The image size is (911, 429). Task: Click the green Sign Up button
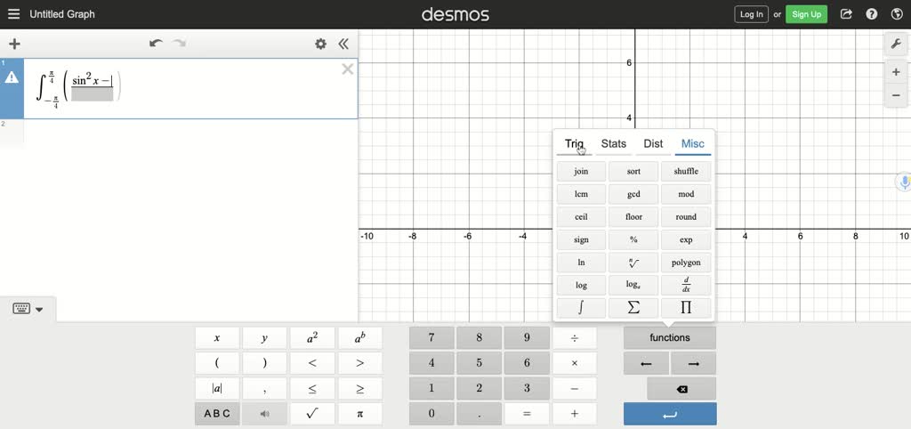(806, 14)
